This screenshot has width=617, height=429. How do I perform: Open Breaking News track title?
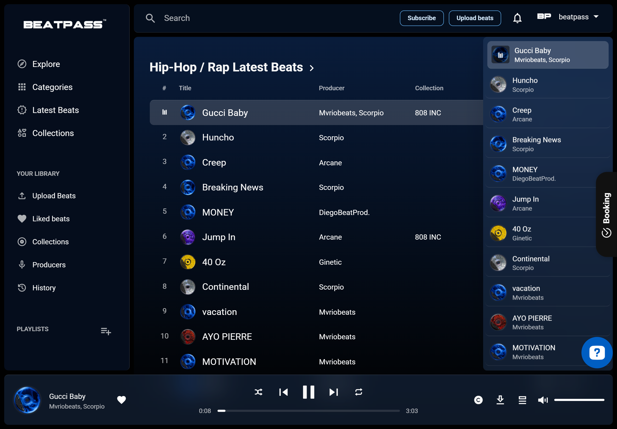(x=233, y=187)
